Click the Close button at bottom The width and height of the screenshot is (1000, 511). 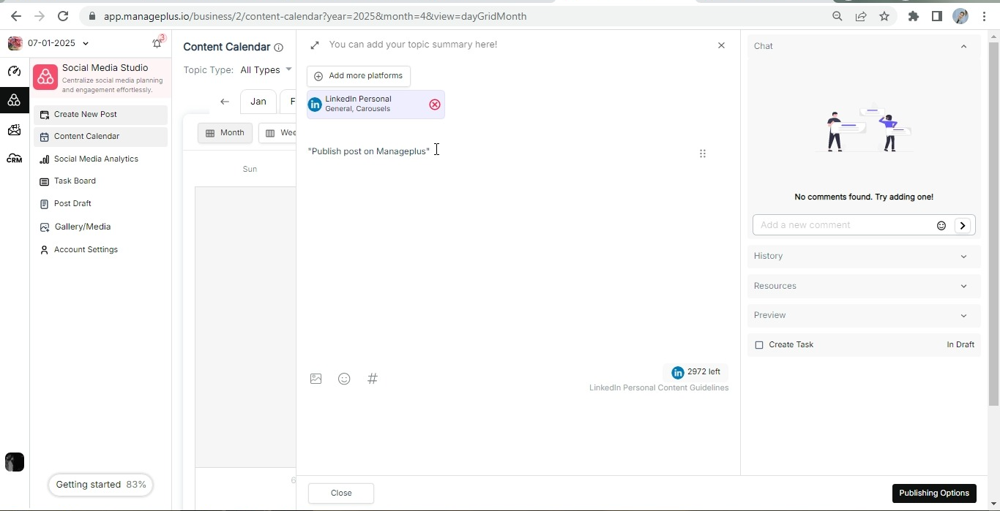pyautogui.click(x=341, y=493)
